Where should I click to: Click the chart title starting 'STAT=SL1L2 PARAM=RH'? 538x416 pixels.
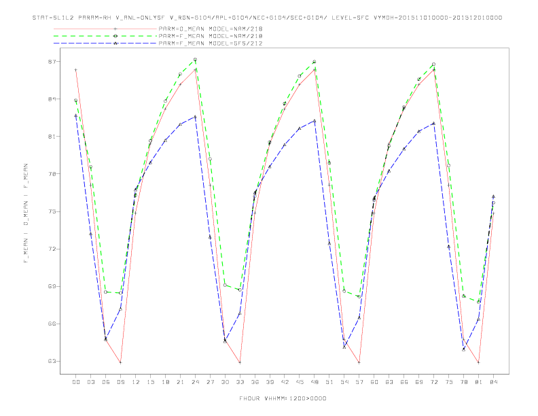[267, 18]
